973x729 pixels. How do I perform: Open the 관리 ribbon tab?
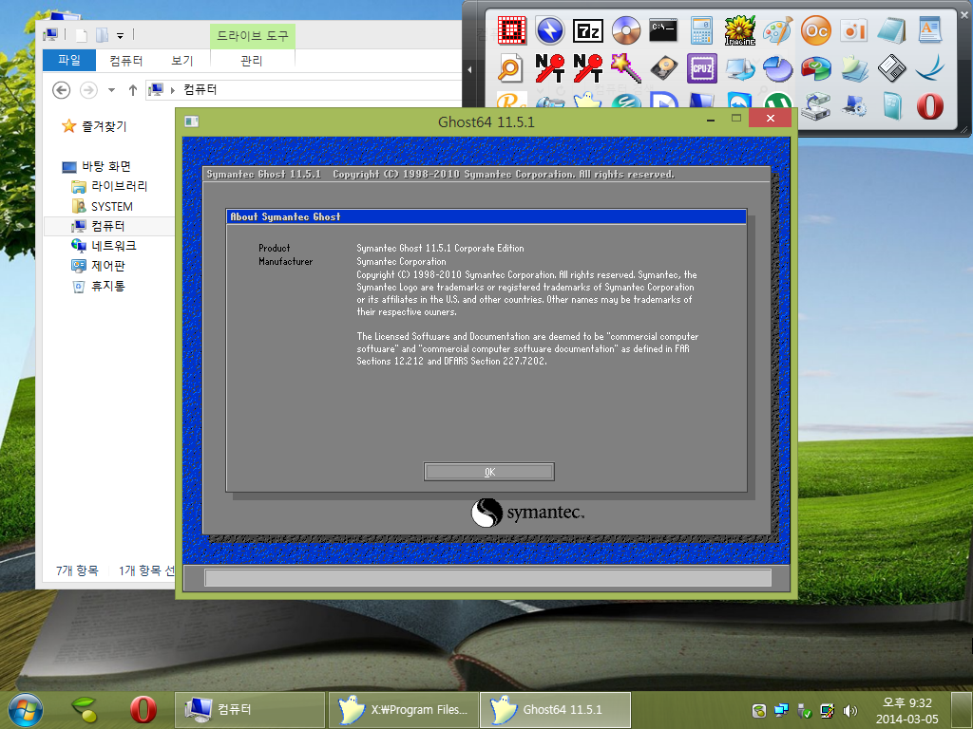(251, 60)
